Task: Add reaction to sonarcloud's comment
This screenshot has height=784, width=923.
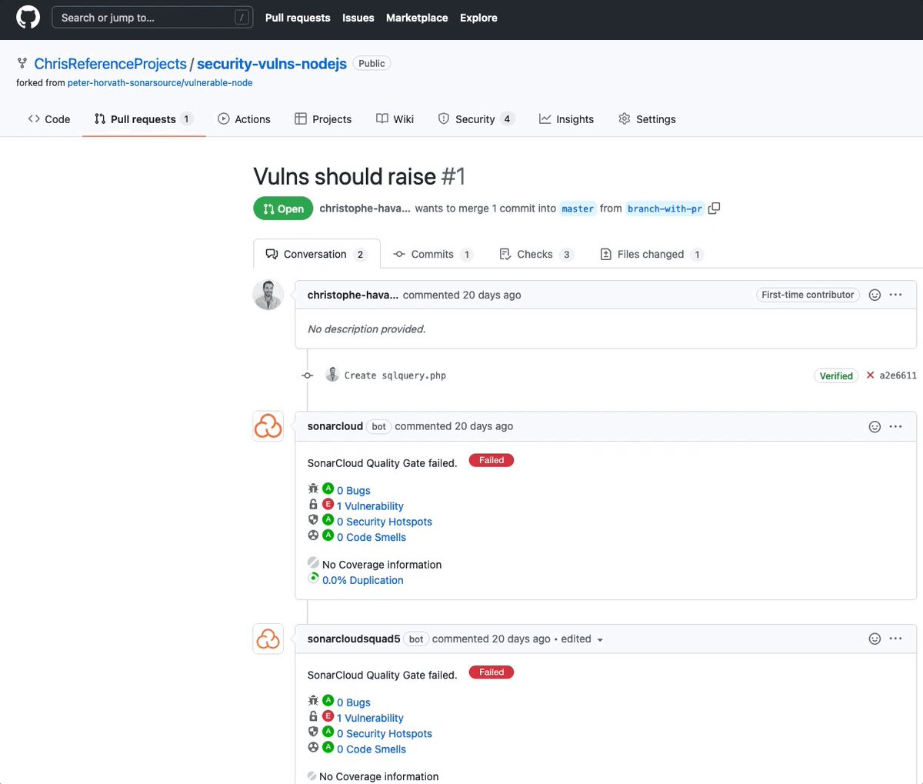Action: (x=875, y=426)
